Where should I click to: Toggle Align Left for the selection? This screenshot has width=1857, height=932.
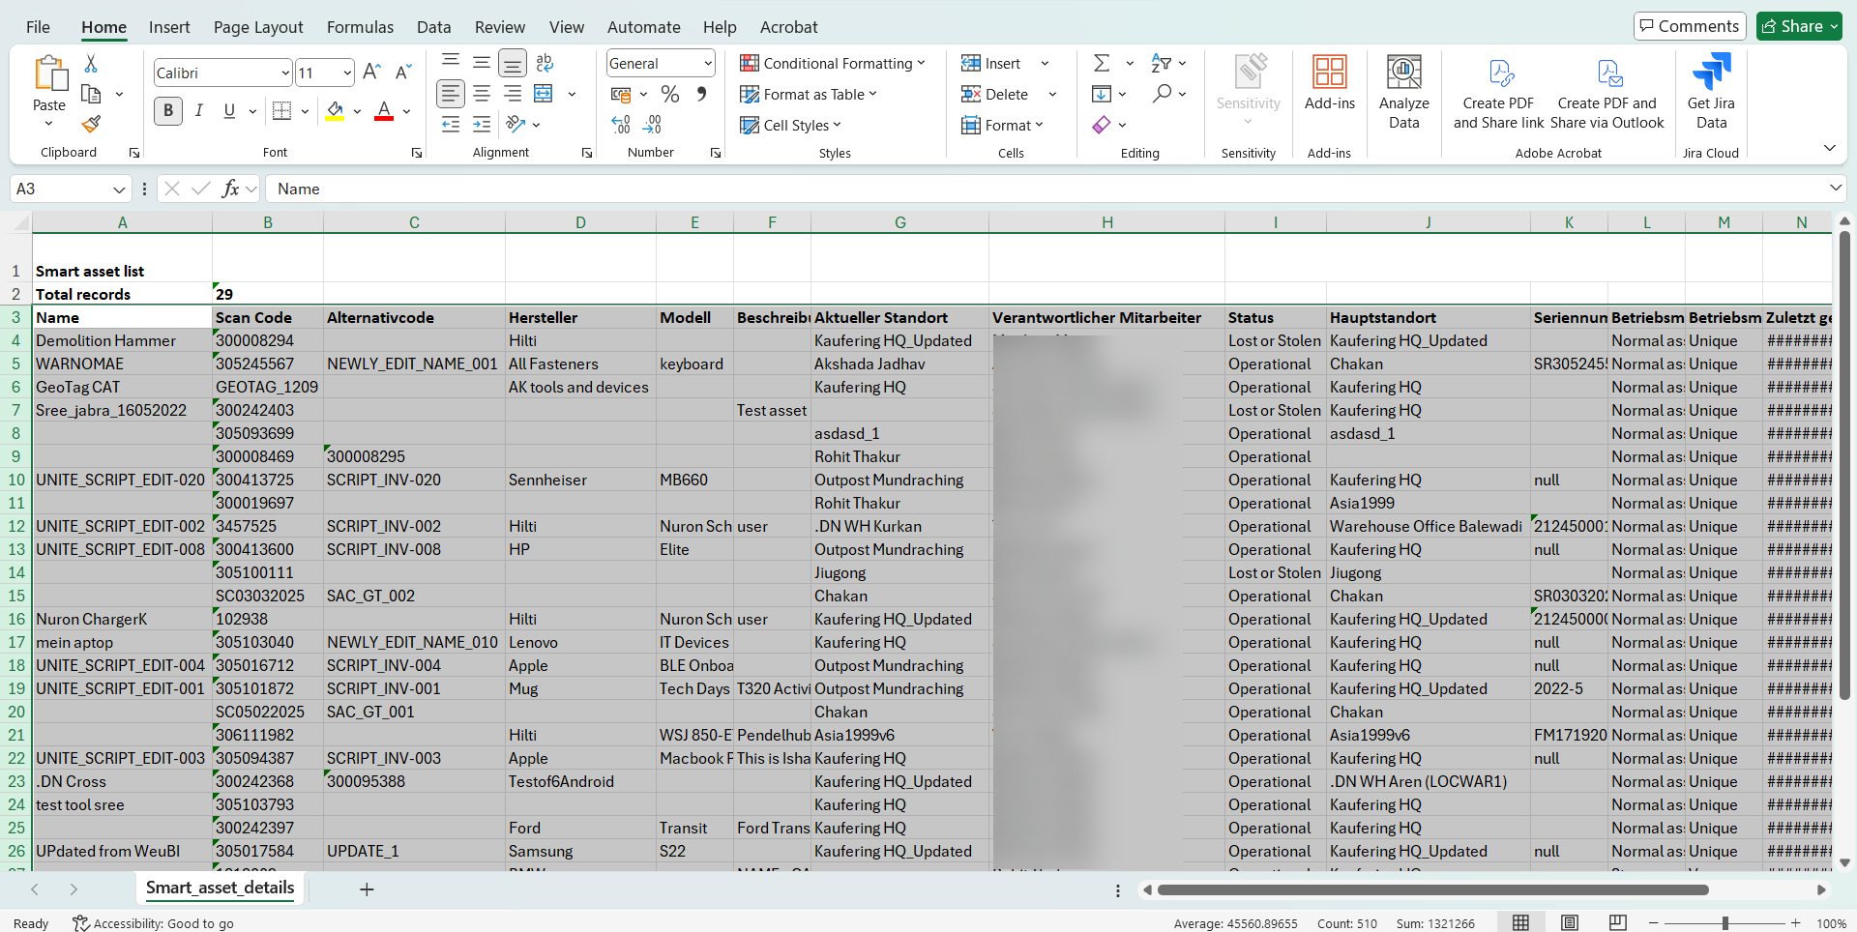(x=450, y=94)
